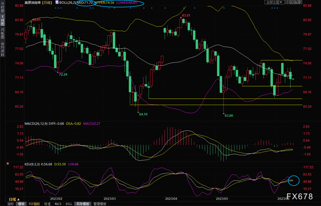Screen dimensions: 321x206
Task: Click the DIFF:-0.68 MACD value
Action: 56,124
